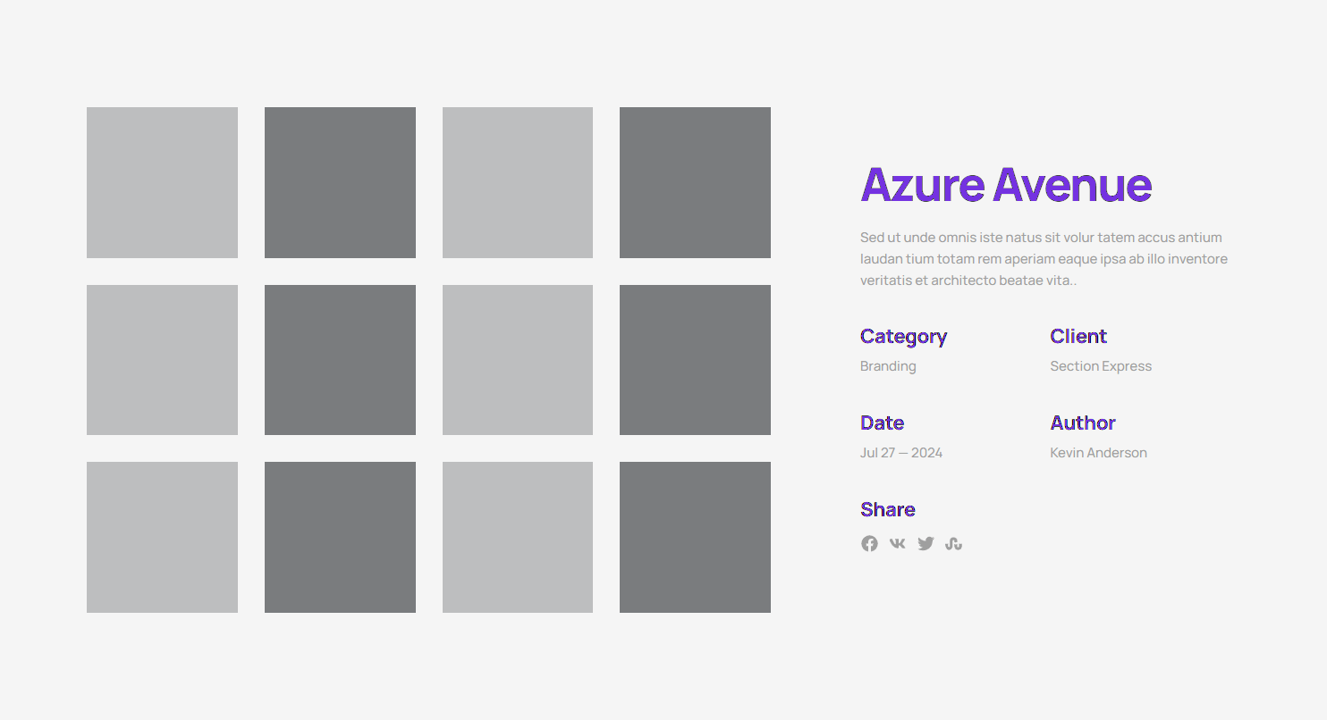Click the middle row first column gallery image
1327x720 pixels.
pos(162,360)
